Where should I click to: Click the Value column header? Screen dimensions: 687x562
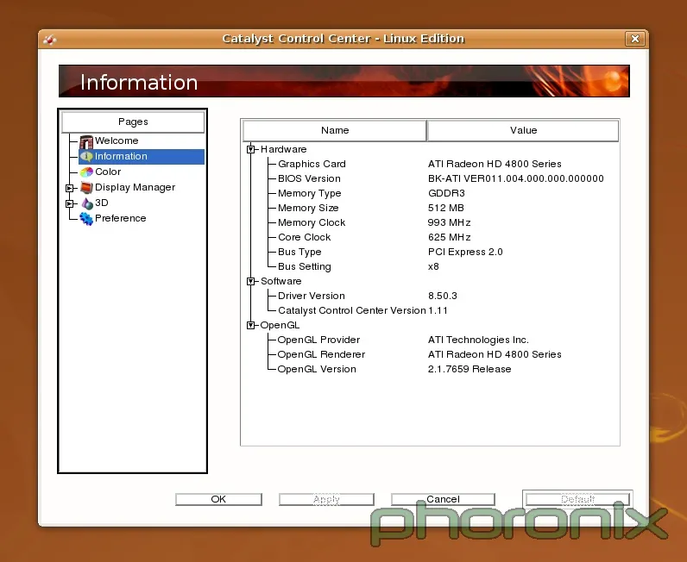tap(523, 130)
